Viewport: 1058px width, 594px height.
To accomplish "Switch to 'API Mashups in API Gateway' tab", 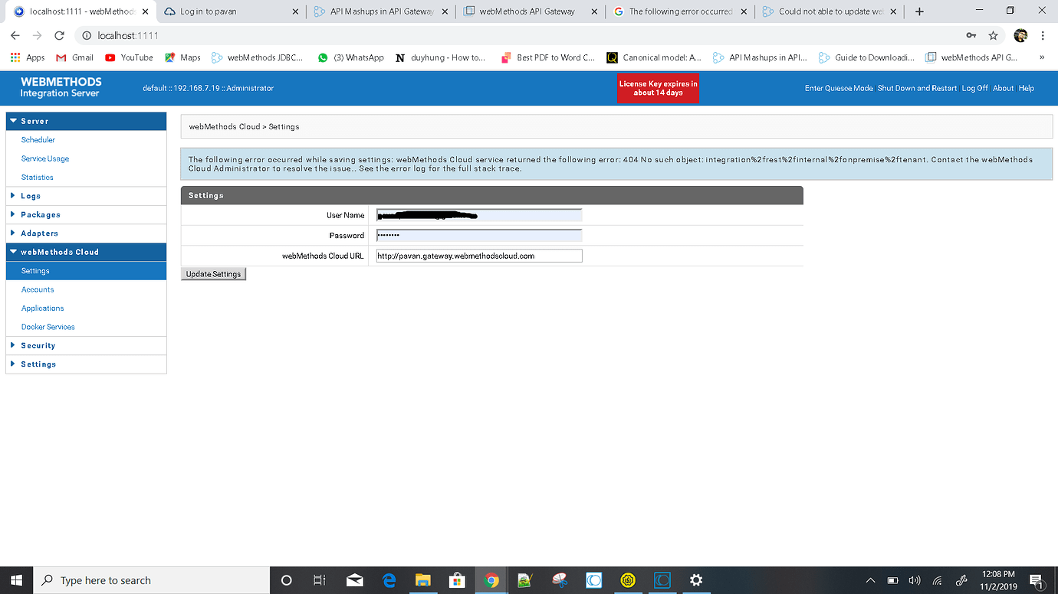I will pos(381,11).
